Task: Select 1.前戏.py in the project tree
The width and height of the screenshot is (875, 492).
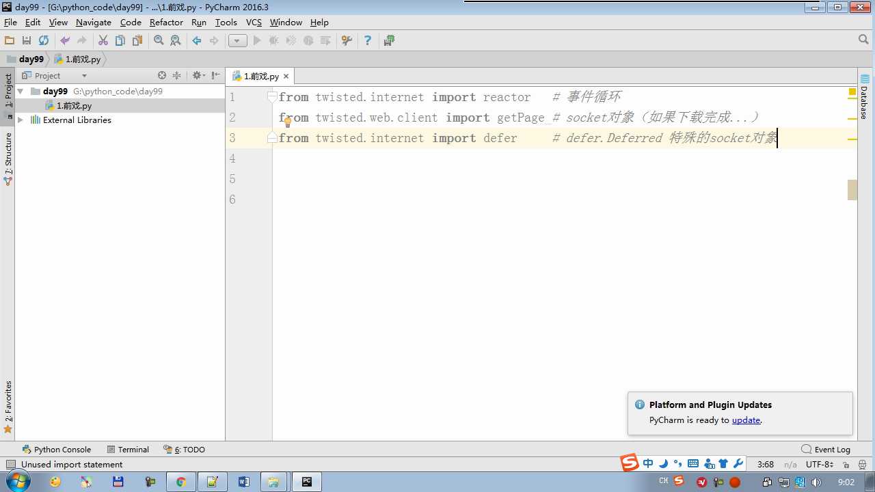Action: 74,106
